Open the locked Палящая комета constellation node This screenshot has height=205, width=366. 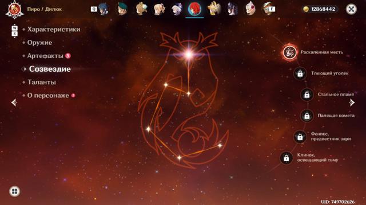(x=307, y=116)
